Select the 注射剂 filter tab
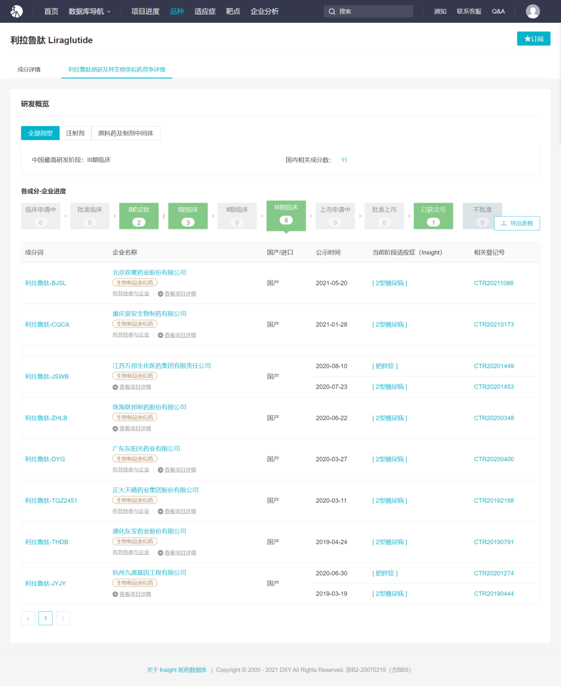 (x=75, y=133)
